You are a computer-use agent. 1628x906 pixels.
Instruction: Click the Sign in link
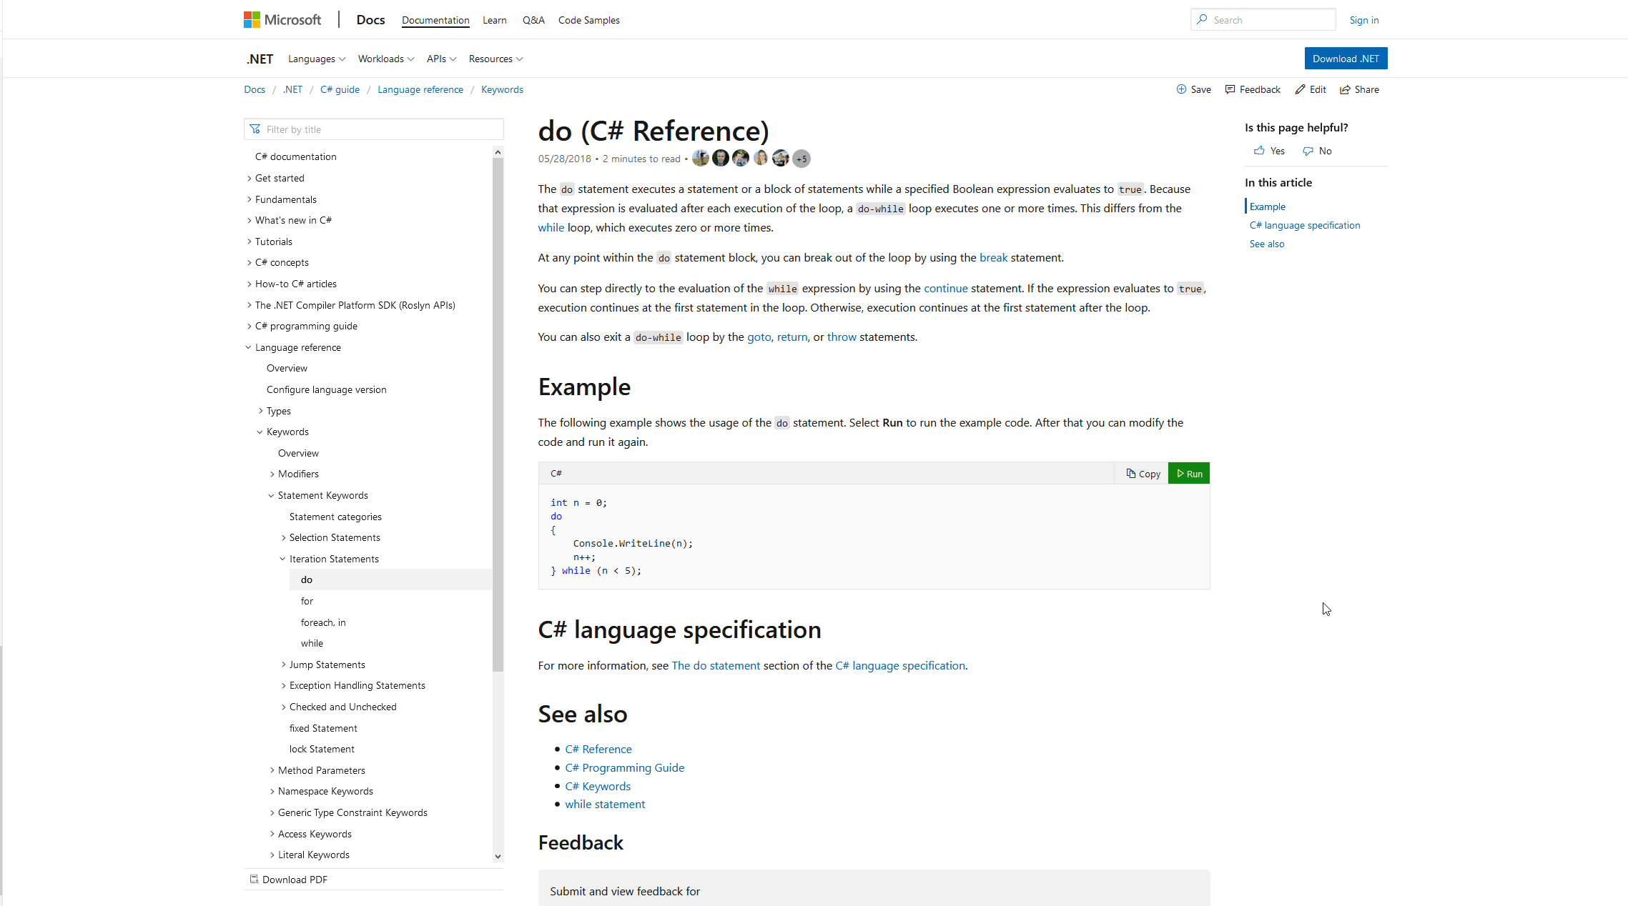[1364, 20]
